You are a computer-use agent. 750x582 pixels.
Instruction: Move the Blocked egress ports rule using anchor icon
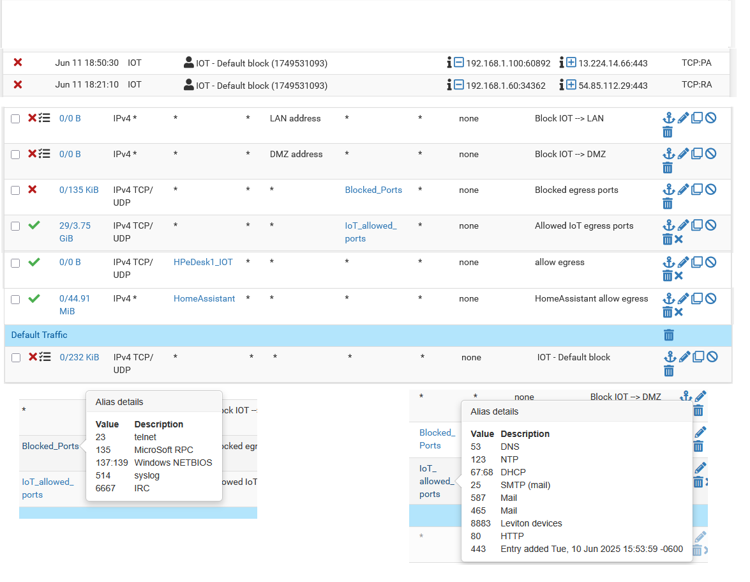pos(668,190)
